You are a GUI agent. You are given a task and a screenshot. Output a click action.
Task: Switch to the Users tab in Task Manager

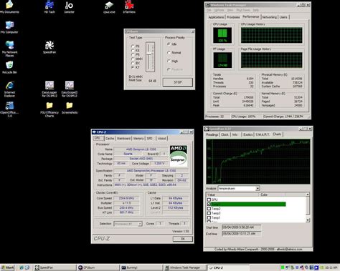click(x=283, y=17)
